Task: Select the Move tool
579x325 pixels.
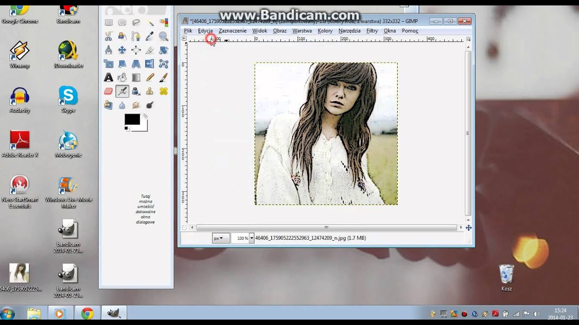Action: 122,50
